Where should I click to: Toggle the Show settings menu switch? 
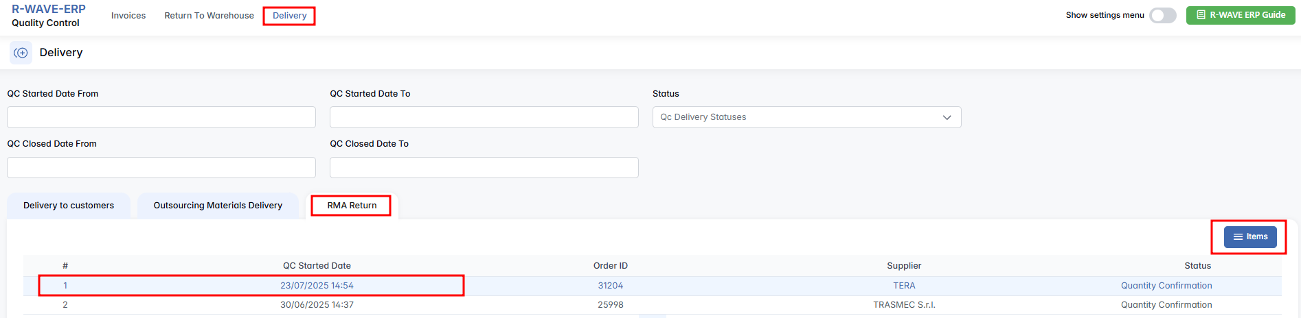click(1162, 15)
